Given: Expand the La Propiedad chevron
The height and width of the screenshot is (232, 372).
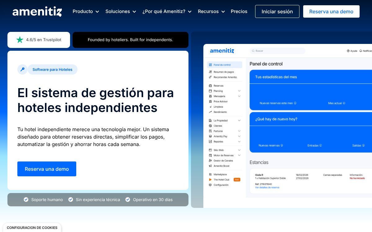Looking at the screenshot, I should 239,120.
